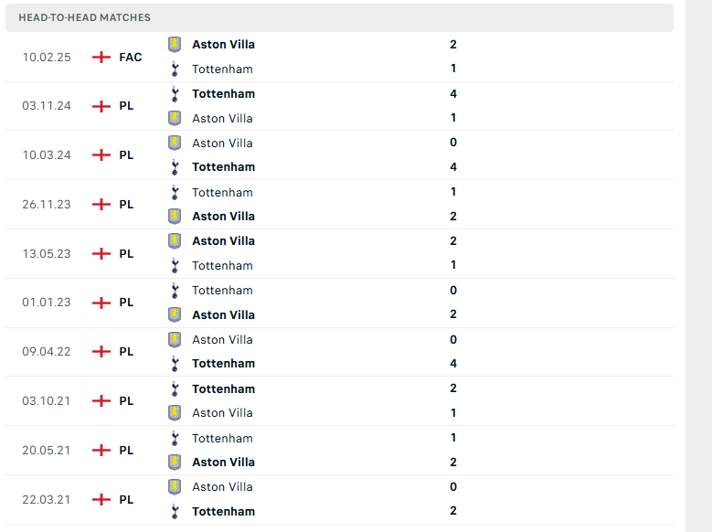Click Tottenham crest in 10.02.25 FA Cup match
The height and width of the screenshot is (532, 712).
pyautogui.click(x=175, y=69)
